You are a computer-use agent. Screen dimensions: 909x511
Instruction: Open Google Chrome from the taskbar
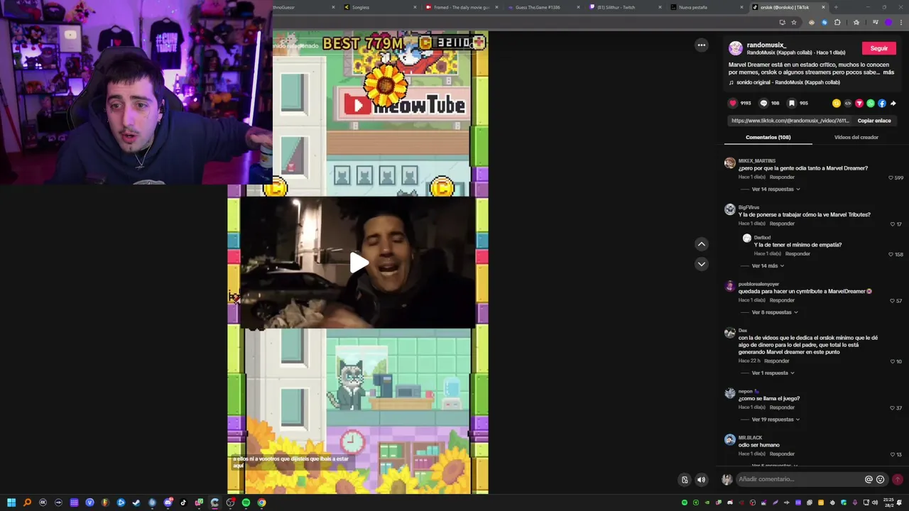click(261, 502)
